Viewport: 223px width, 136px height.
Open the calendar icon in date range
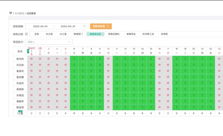[x=85, y=27]
